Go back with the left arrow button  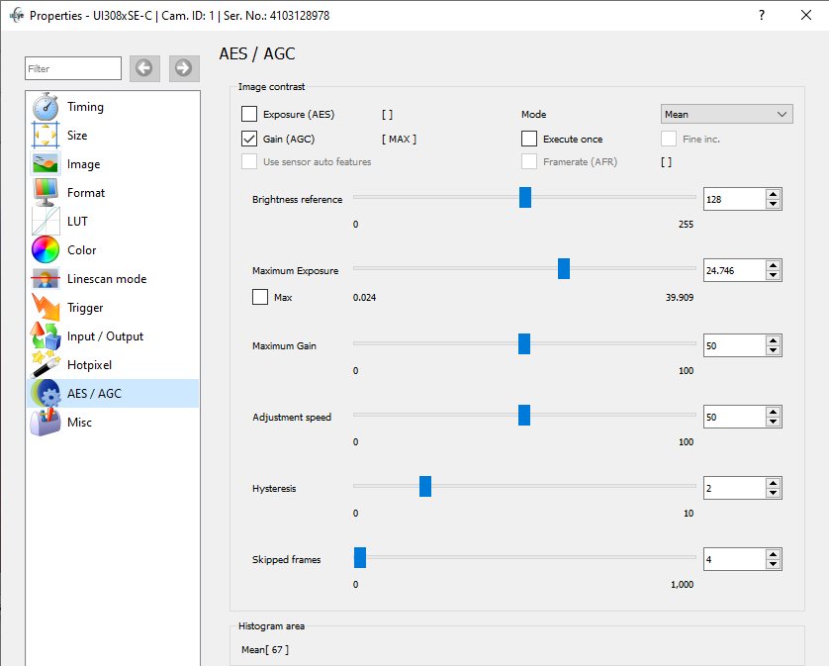(144, 68)
